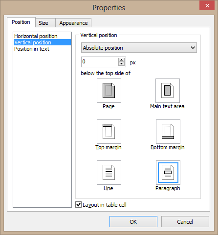Choose the Line anchor icon

pos(109,173)
